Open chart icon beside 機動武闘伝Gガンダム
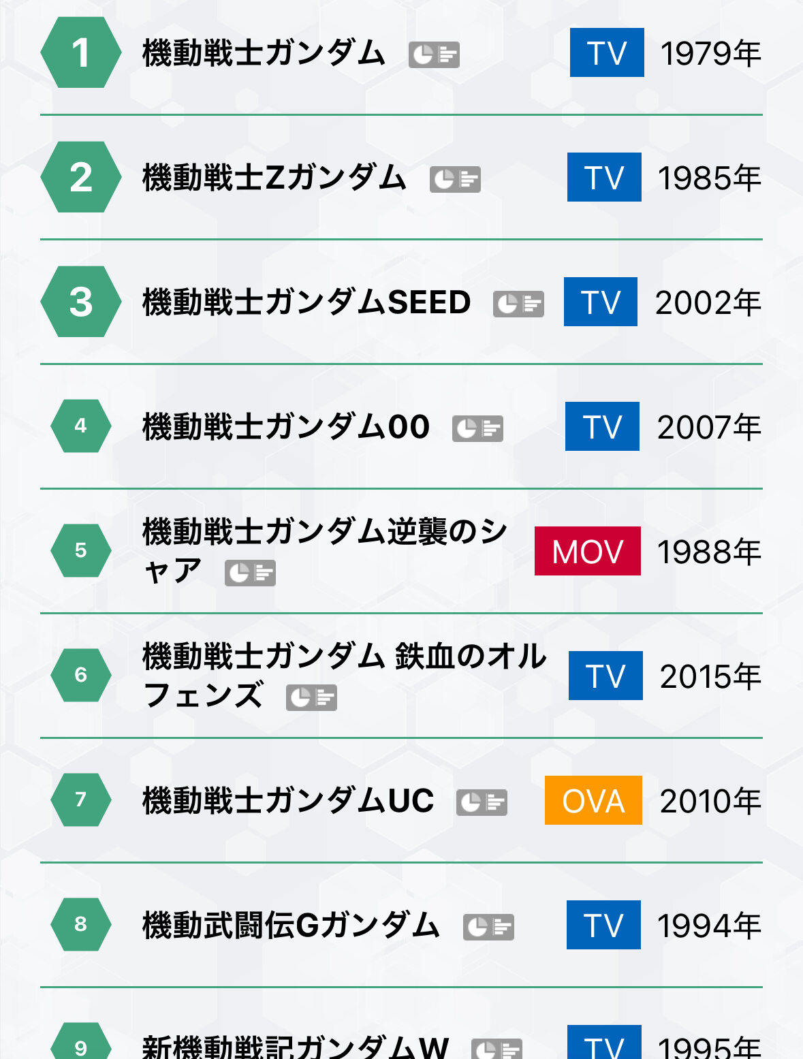The image size is (803, 1059). coord(488,928)
